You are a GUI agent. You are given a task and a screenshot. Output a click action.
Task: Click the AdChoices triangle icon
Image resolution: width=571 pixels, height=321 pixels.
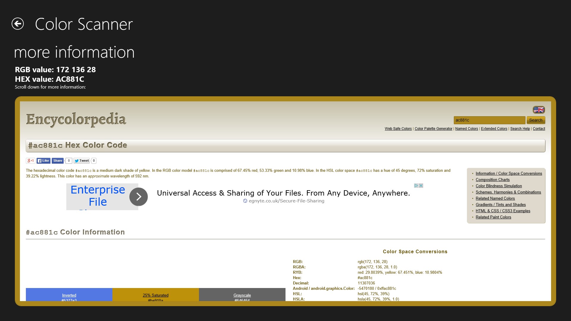coord(416,186)
